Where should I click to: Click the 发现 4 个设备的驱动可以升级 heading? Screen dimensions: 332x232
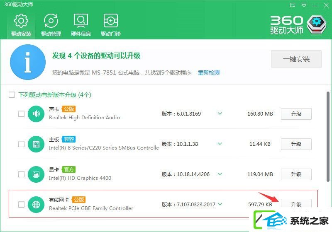[96, 56]
